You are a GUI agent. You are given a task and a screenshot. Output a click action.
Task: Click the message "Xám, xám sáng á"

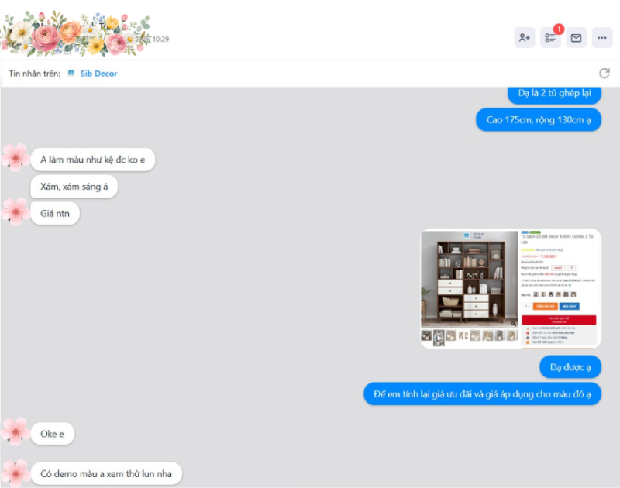pos(74,187)
